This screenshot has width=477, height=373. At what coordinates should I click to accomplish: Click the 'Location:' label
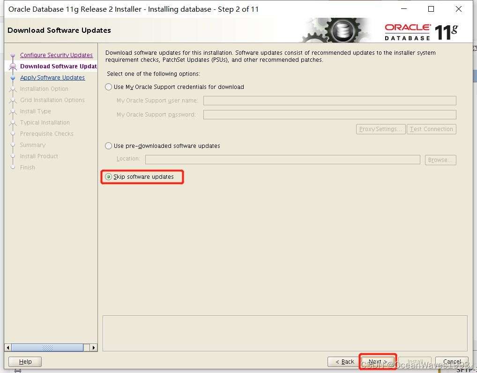(x=128, y=159)
